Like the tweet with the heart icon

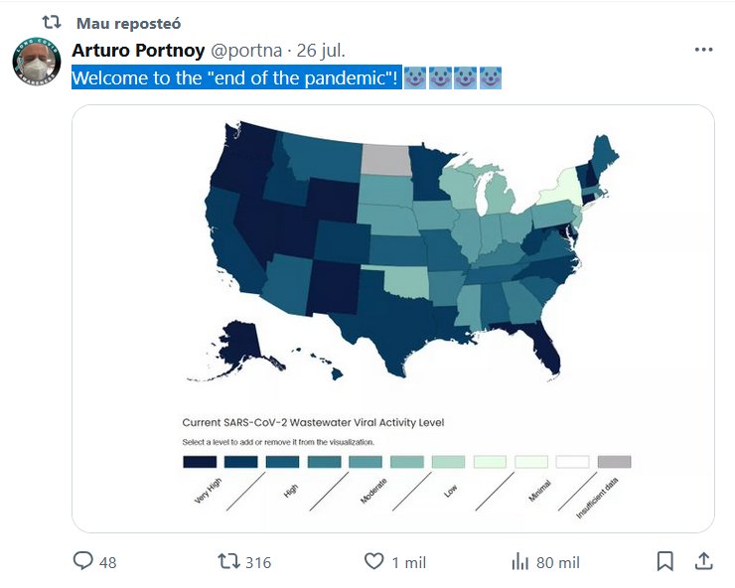tap(373, 561)
